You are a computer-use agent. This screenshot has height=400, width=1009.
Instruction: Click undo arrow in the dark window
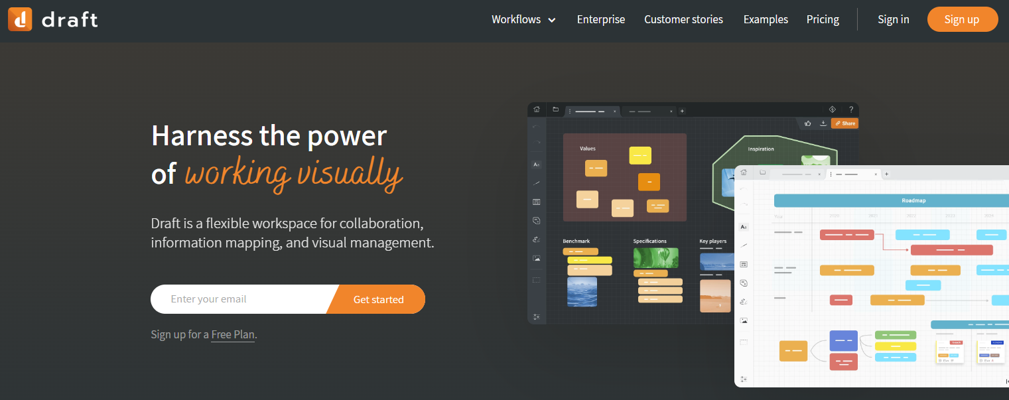pyautogui.click(x=536, y=127)
